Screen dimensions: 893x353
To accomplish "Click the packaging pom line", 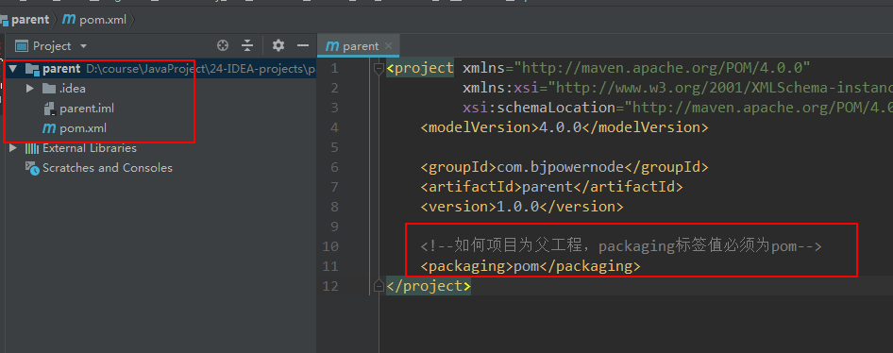I will [x=531, y=266].
